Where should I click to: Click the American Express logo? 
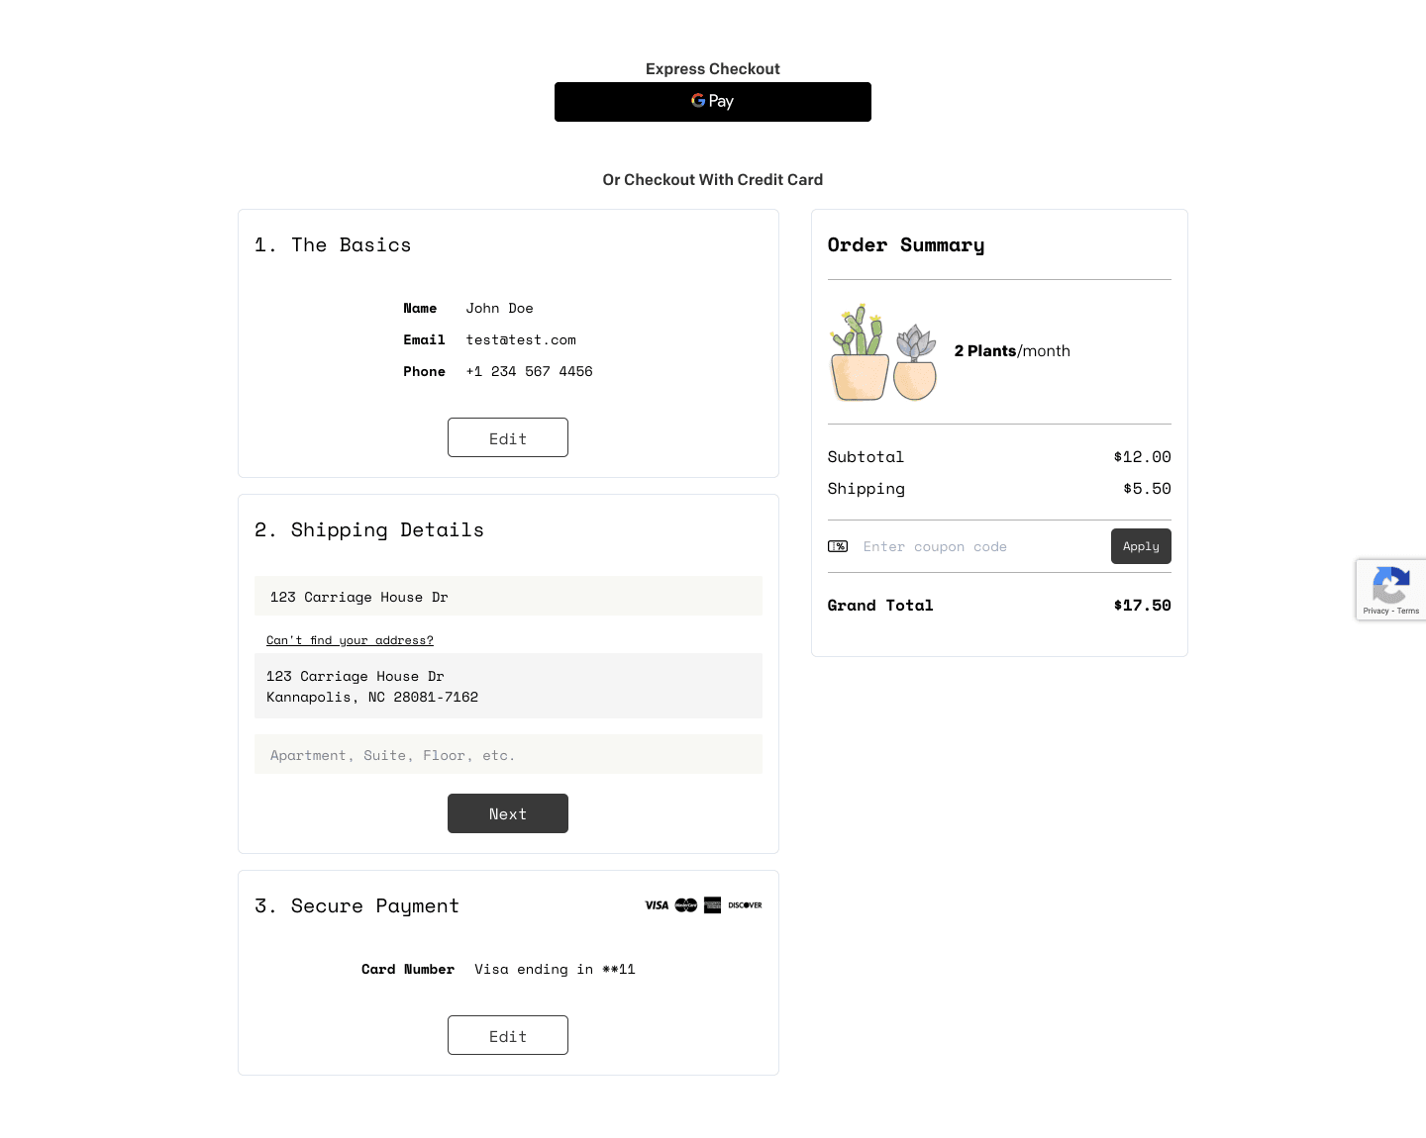[x=713, y=905]
